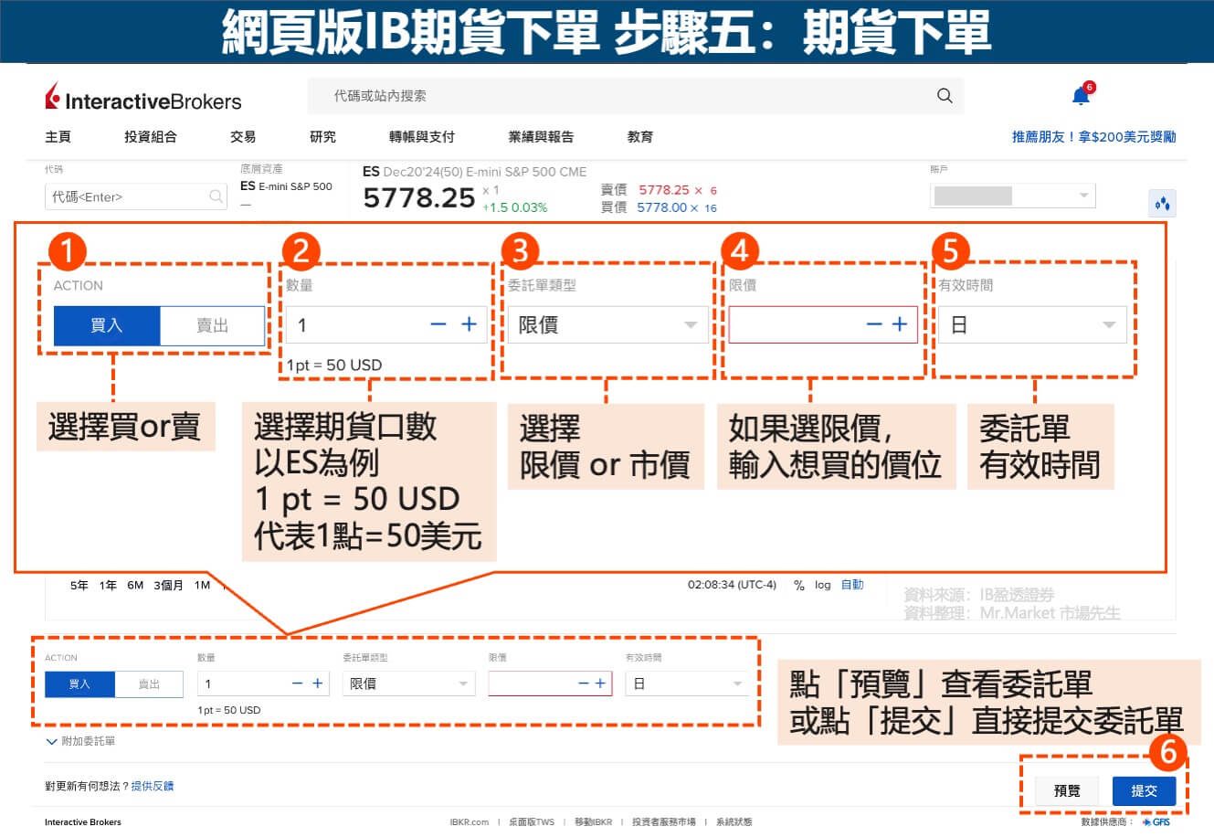Open the notification bell
Image resolution: width=1214 pixels, height=837 pixels.
(x=1082, y=95)
